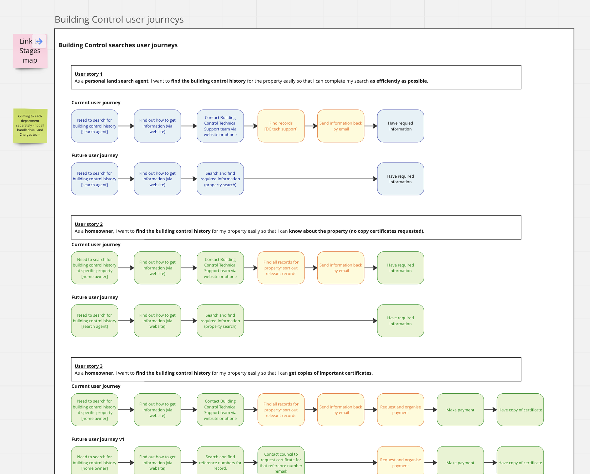The image size is (590, 474).
Task: Click the 'Search and find reference numbers for record' node
Action: pyautogui.click(x=220, y=462)
